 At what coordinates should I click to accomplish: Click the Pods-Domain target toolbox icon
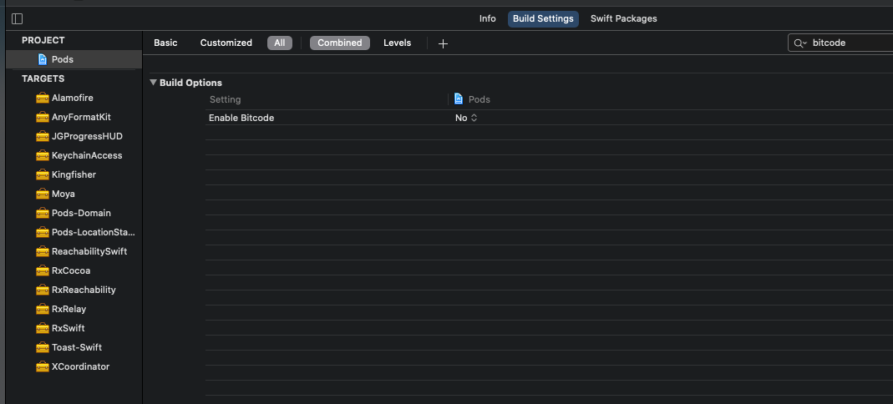tap(42, 214)
